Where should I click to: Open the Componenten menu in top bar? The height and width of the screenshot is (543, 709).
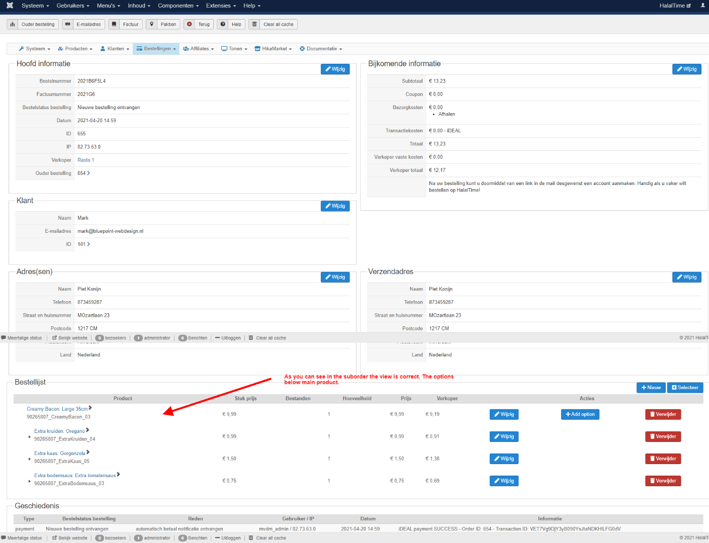[x=178, y=6]
